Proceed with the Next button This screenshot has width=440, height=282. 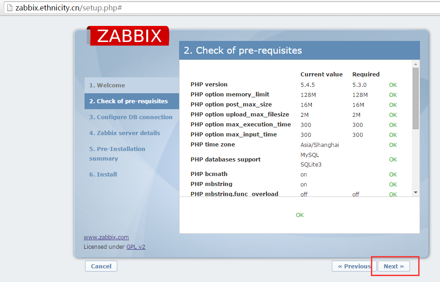pyautogui.click(x=394, y=266)
